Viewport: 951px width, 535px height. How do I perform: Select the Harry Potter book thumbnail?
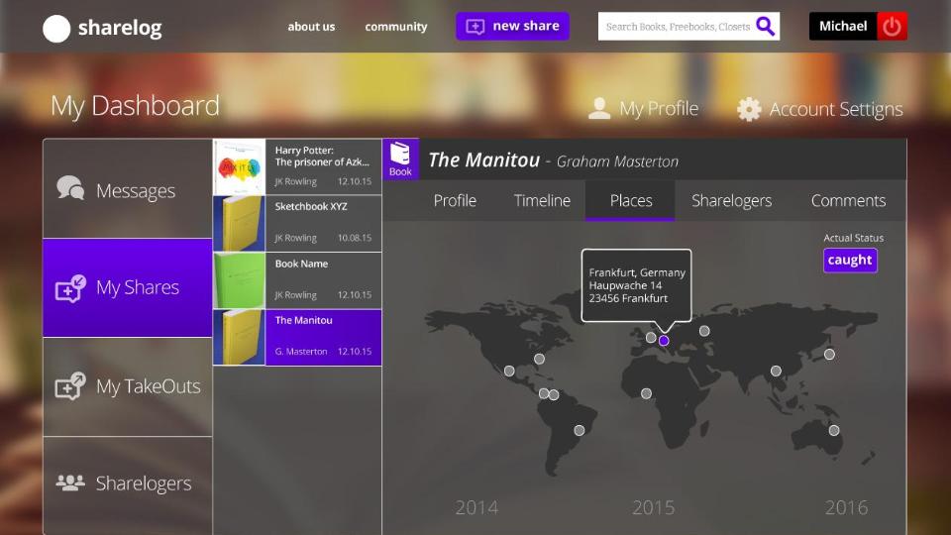(x=239, y=166)
